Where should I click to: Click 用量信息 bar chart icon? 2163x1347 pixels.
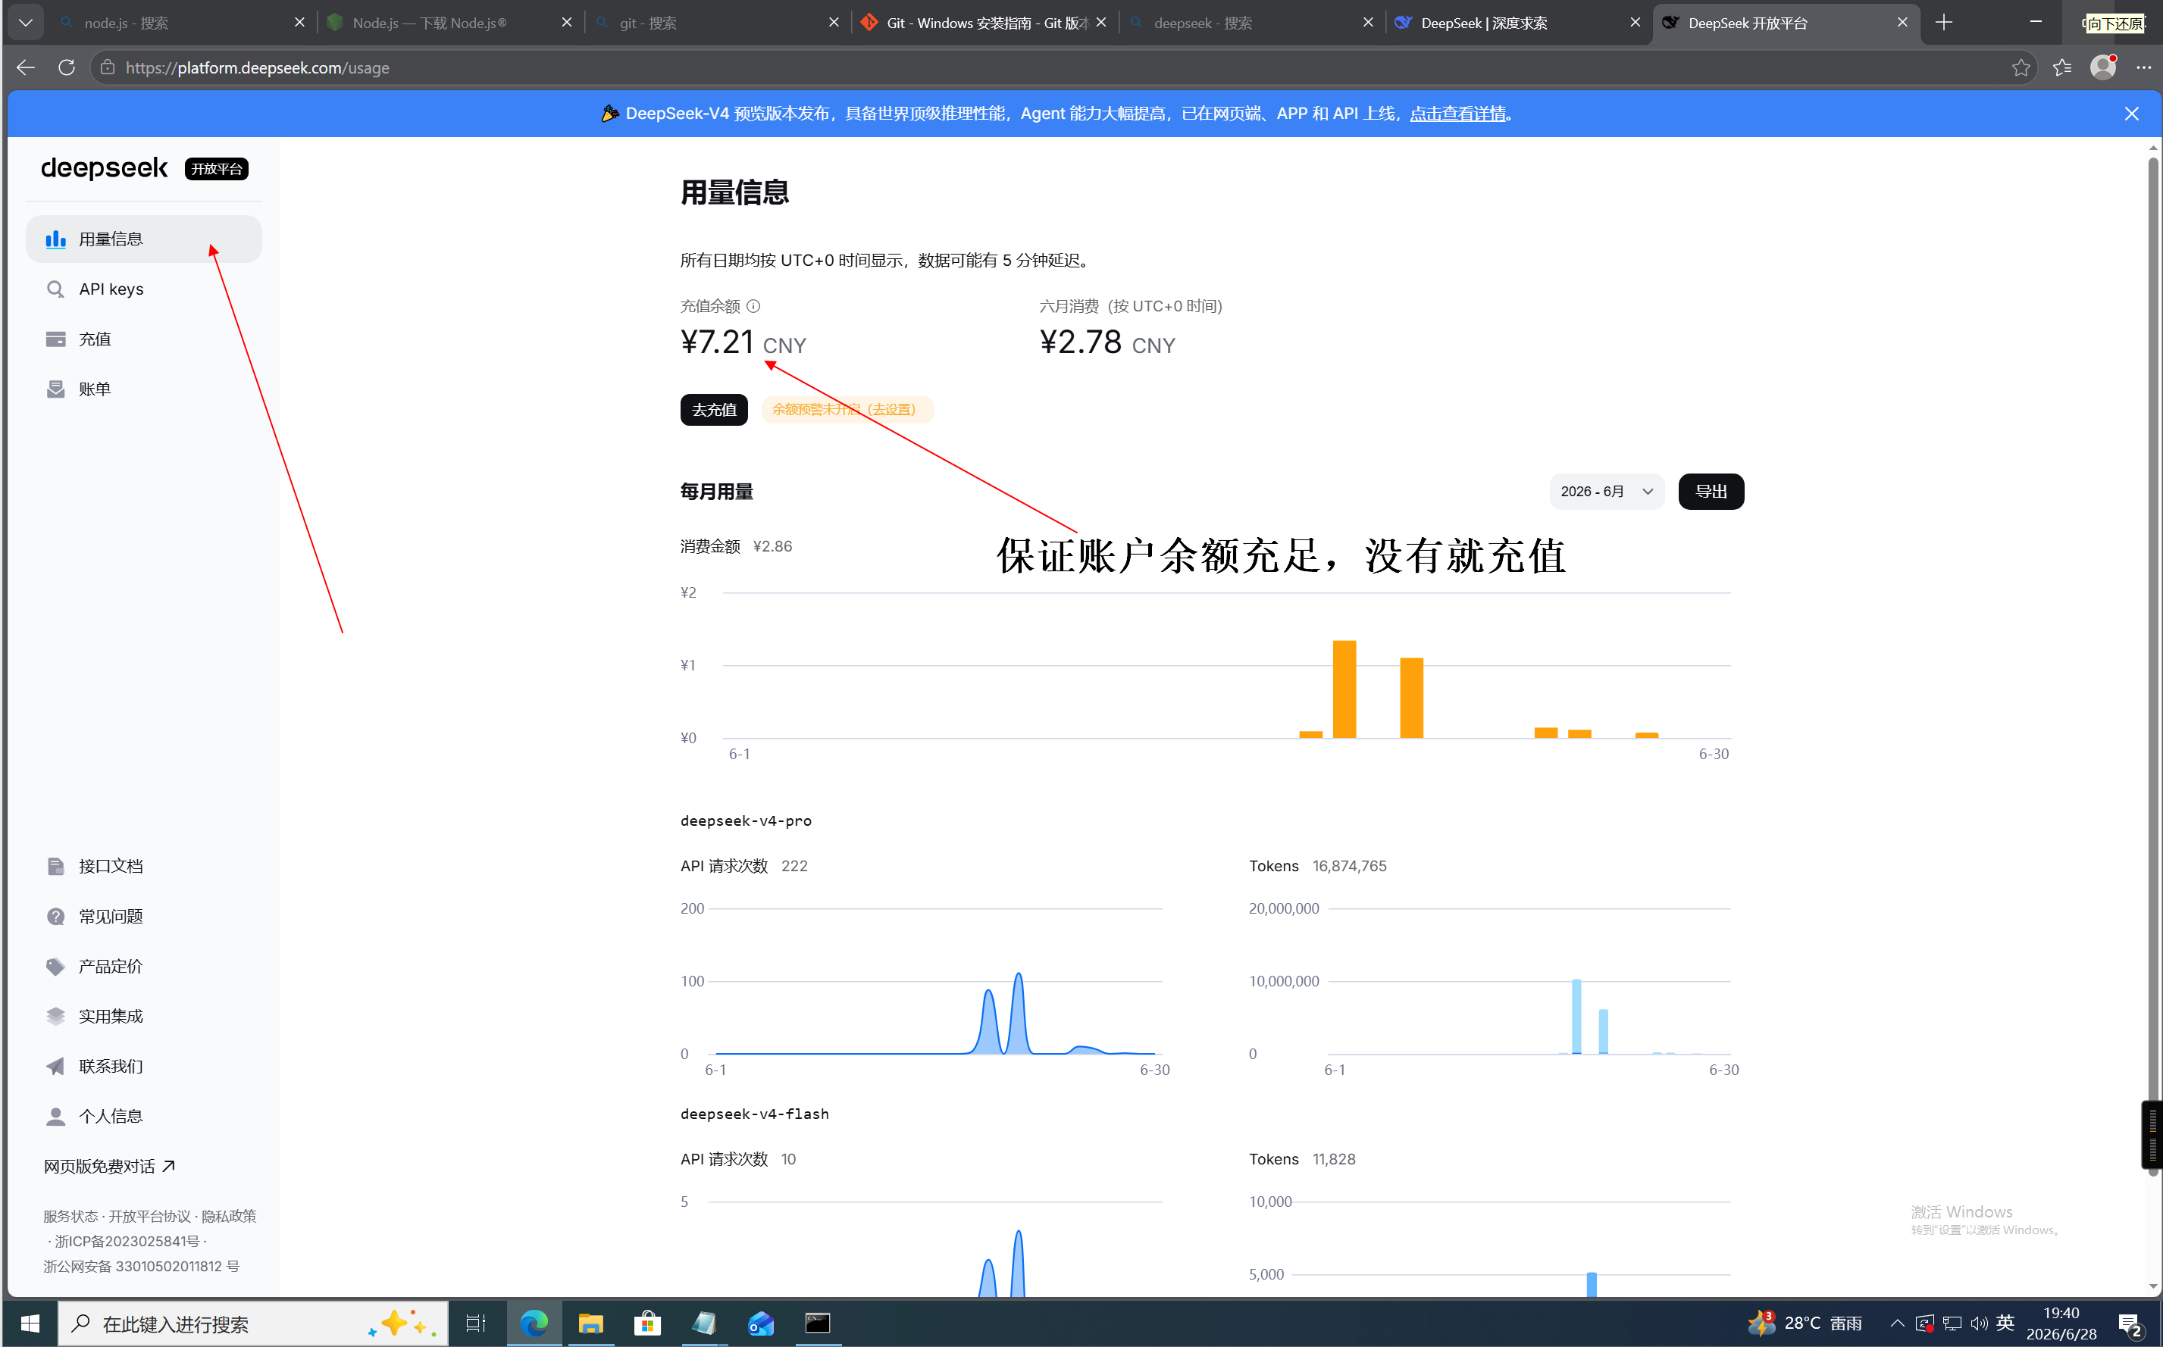(x=55, y=239)
